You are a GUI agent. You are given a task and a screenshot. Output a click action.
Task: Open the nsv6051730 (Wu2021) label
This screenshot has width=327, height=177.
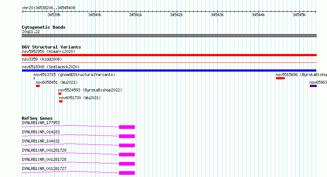[x=80, y=98]
